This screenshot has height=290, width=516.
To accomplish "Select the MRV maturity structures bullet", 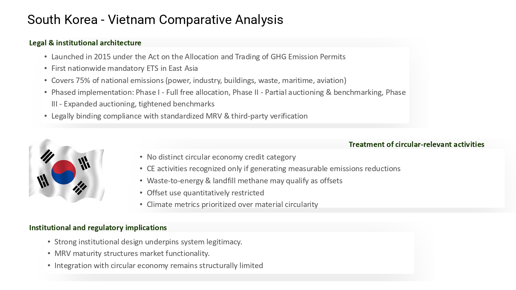I will (132, 253).
